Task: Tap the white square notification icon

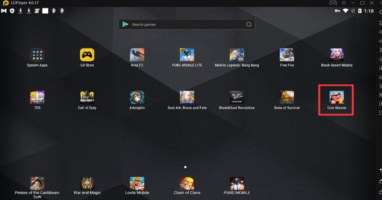Action: tap(45, 10)
